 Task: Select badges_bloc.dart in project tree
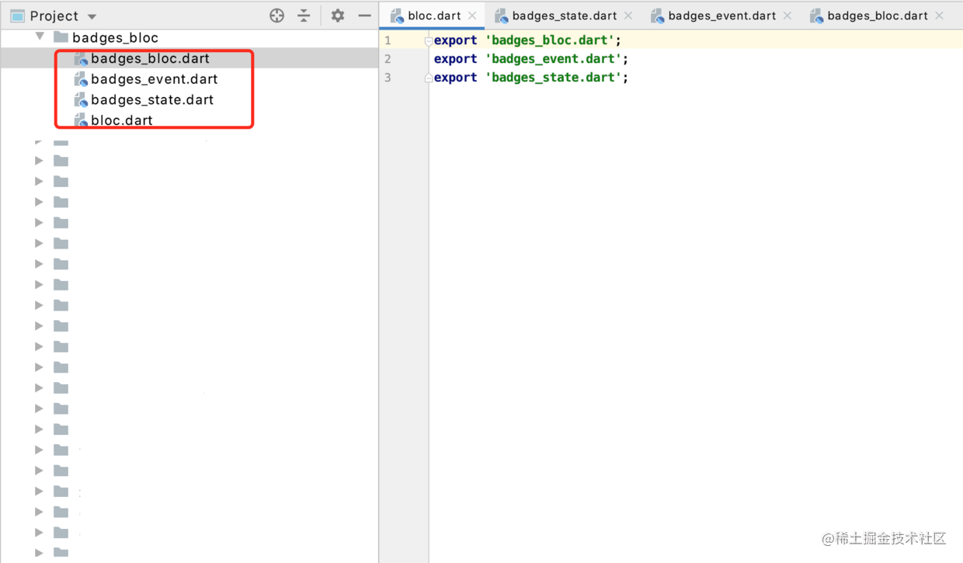150,58
